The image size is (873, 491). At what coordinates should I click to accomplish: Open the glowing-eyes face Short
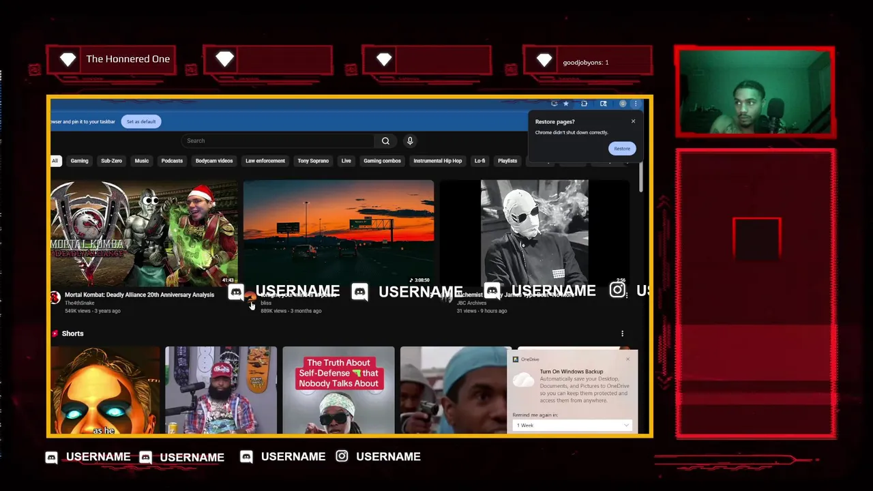(105, 390)
